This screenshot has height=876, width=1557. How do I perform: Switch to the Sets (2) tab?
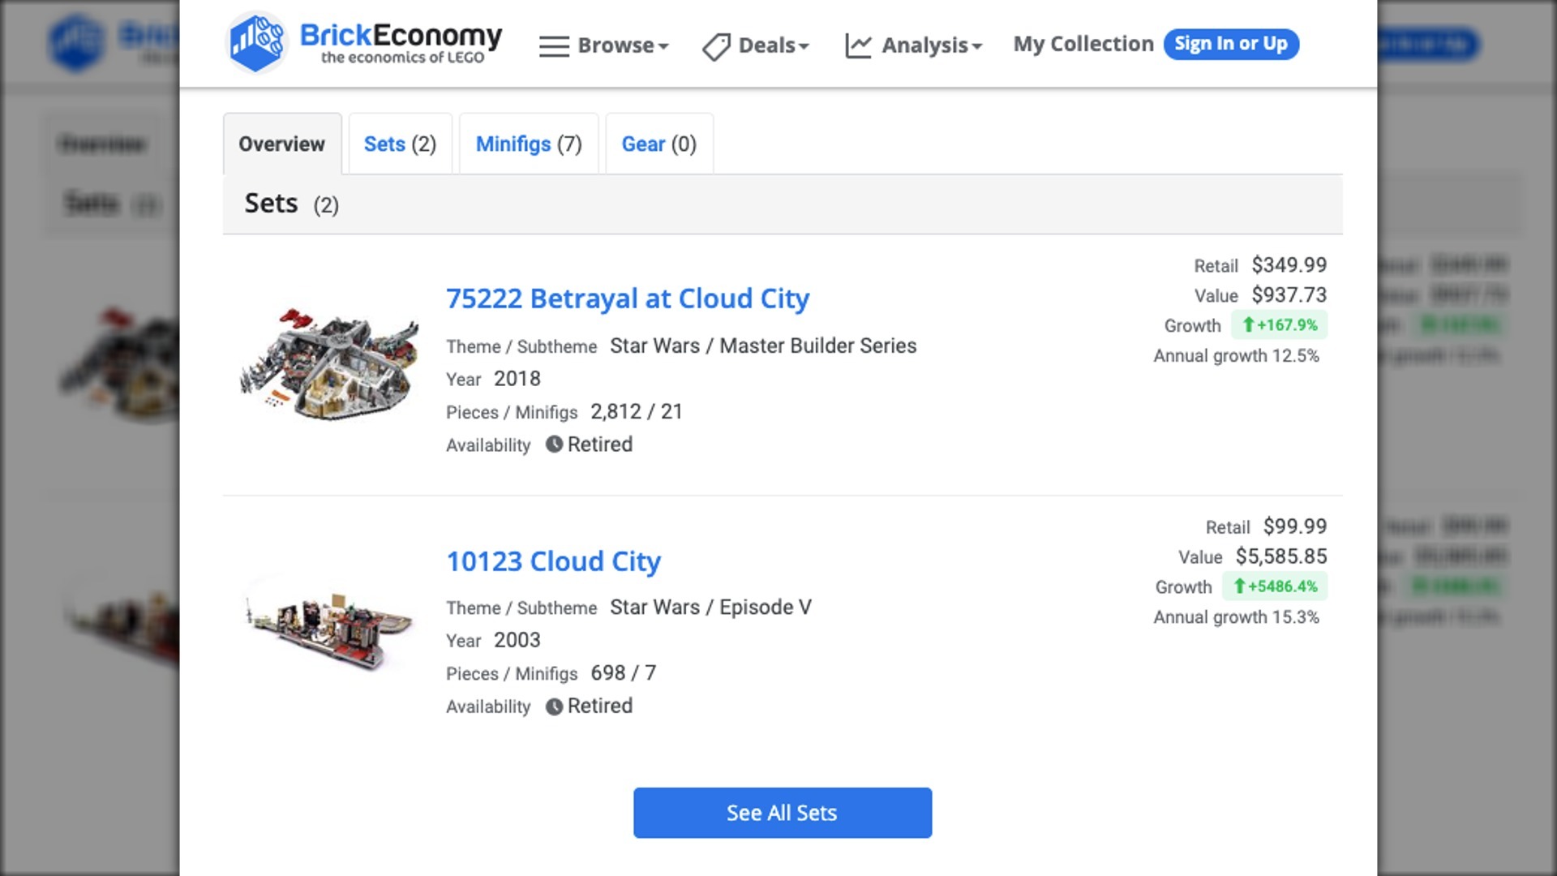[x=400, y=144]
